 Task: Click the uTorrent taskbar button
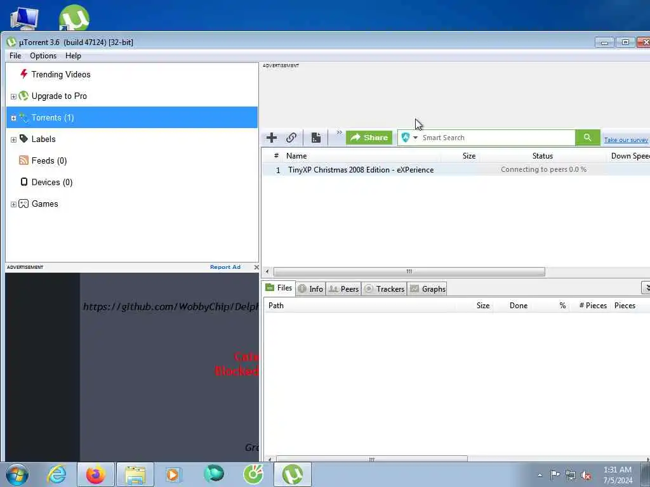tap(292, 474)
